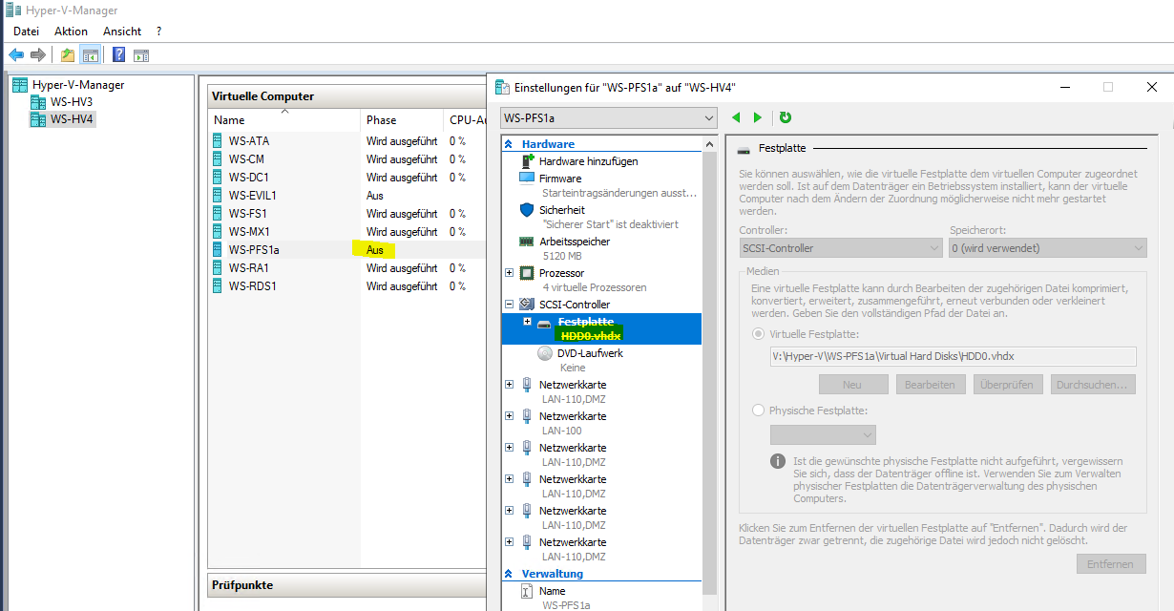Screen dimensions: 1174x611
Task: Click the WS-DC1 virtual machine icon
Action: pos(219,177)
